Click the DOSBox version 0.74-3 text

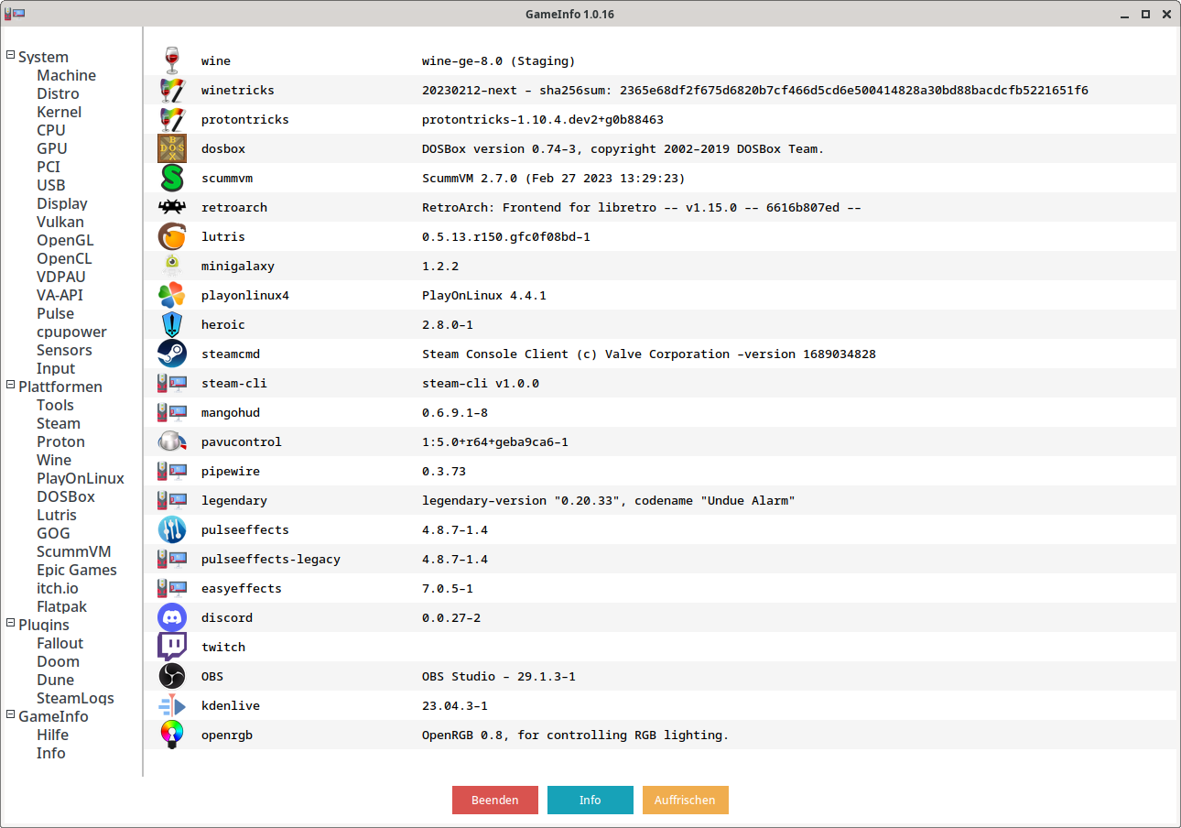(x=623, y=149)
